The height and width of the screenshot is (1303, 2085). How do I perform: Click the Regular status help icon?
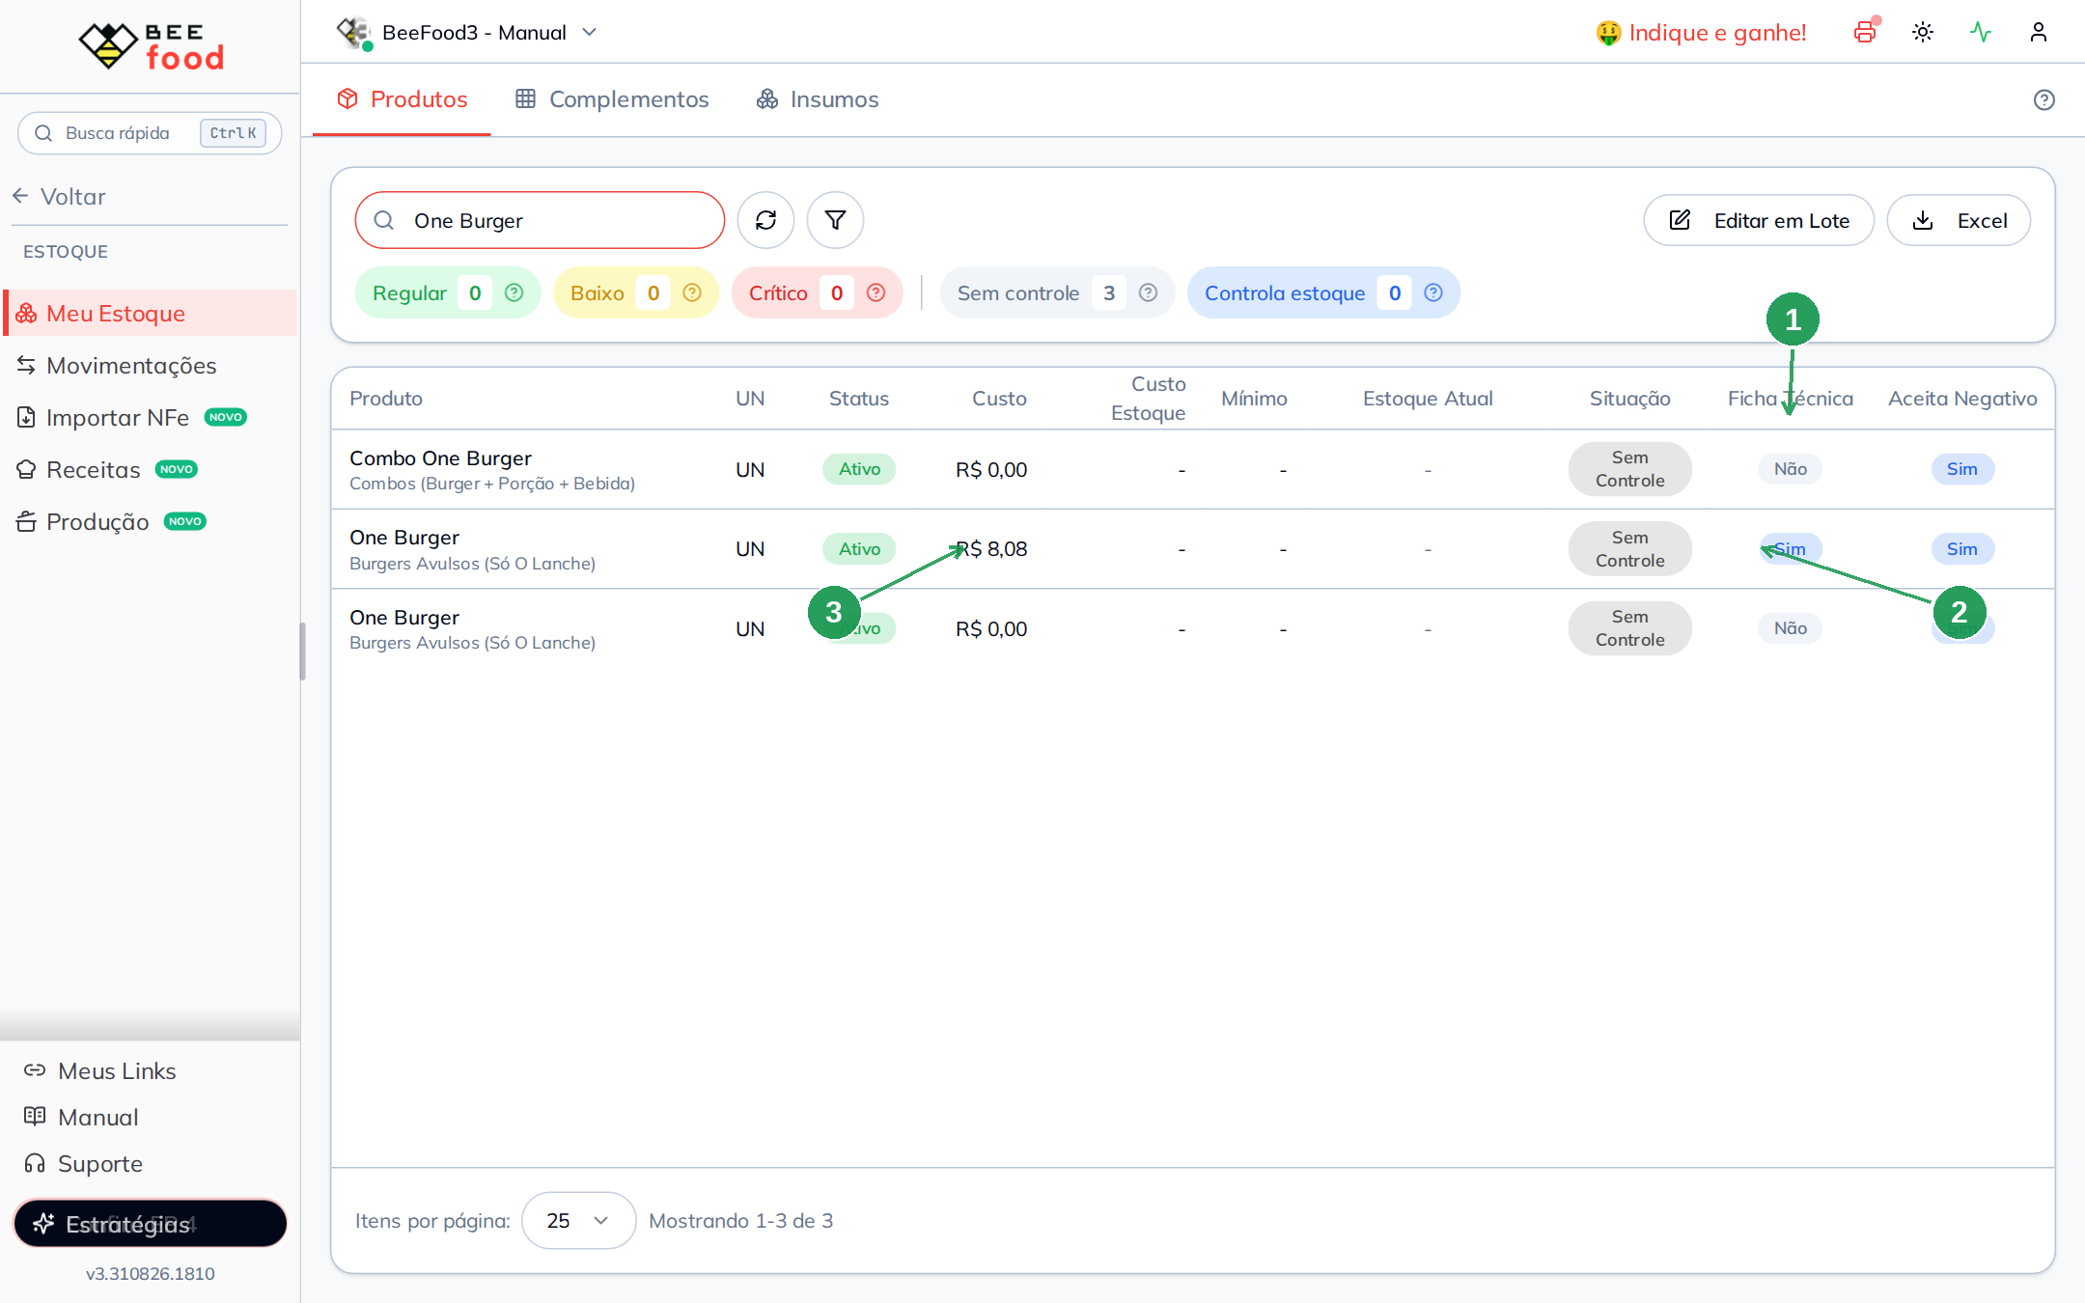[x=514, y=292]
